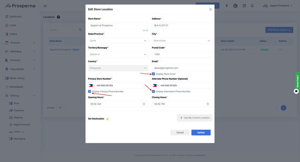Select Digital Products in sidebar

point(22,125)
